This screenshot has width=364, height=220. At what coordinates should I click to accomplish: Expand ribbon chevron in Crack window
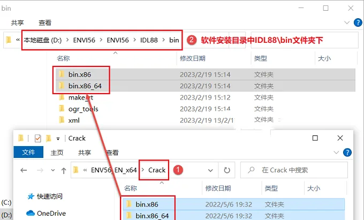click(336, 153)
